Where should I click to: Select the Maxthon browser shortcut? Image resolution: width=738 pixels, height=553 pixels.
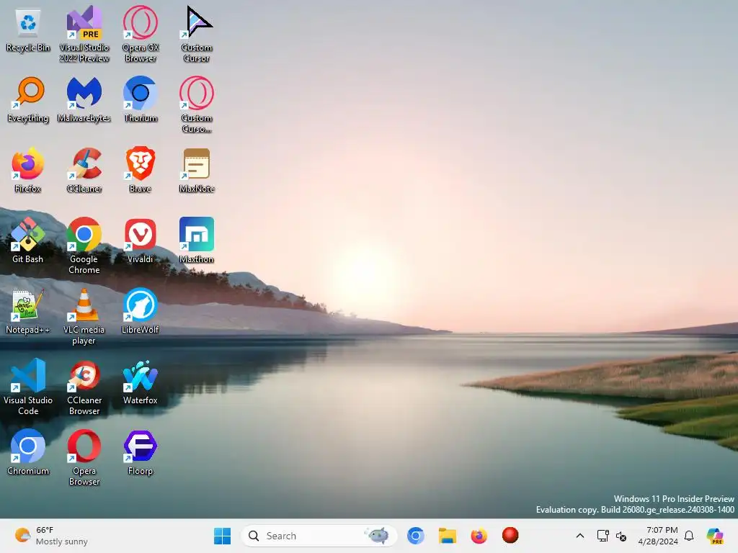(x=197, y=240)
